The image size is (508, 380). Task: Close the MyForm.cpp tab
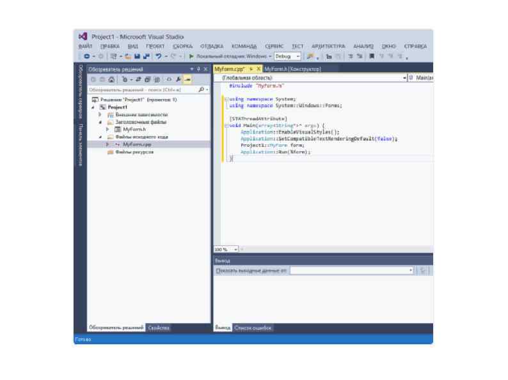tap(258, 69)
